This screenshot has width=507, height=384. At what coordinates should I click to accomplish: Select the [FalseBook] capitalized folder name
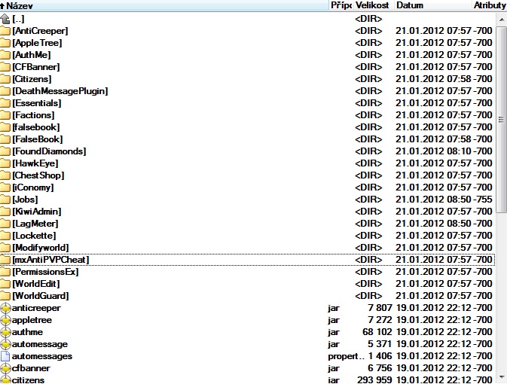(x=37, y=139)
